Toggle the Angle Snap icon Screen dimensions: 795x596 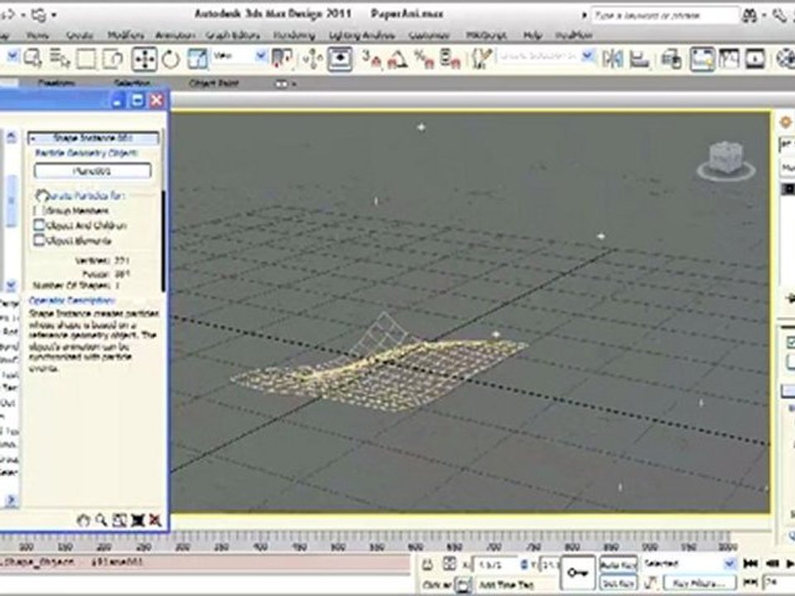(398, 60)
